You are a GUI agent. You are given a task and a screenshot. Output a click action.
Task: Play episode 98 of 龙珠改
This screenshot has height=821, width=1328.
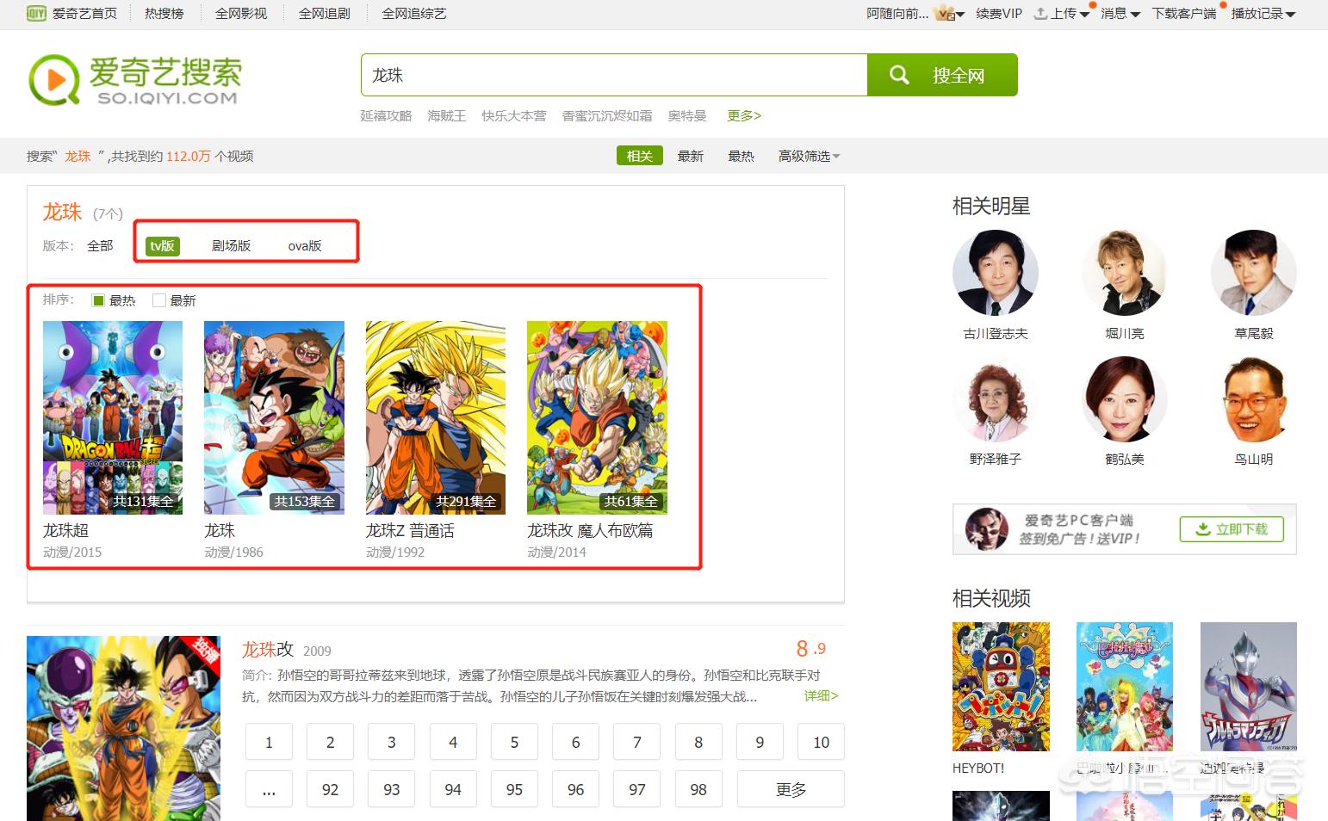click(698, 789)
